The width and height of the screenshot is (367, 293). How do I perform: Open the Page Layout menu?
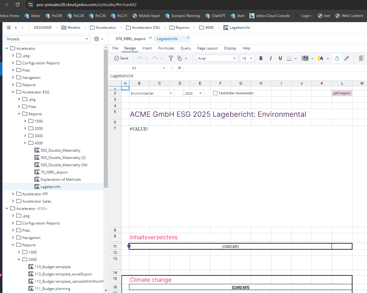[x=207, y=48]
